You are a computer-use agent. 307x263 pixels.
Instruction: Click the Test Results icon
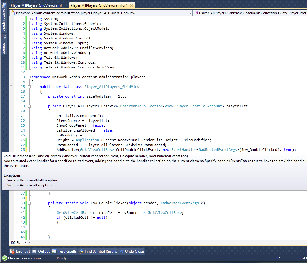(54, 251)
